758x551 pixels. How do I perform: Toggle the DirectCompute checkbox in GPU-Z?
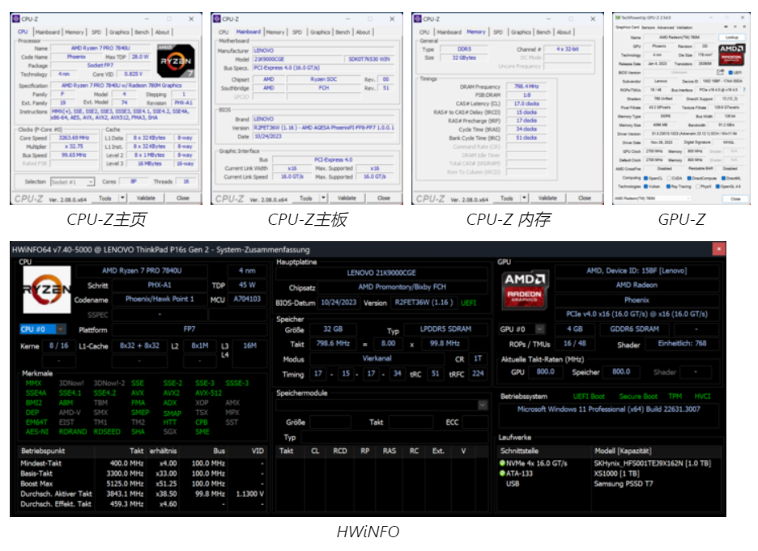(689, 178)
